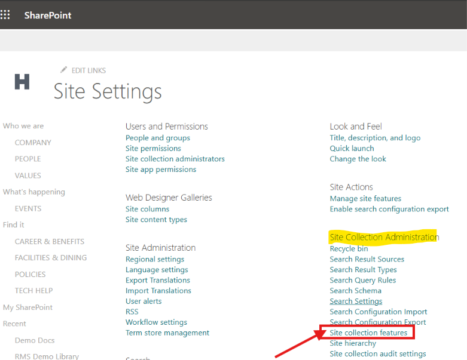Open RMS Demo Library under Recent

[47, 356]
